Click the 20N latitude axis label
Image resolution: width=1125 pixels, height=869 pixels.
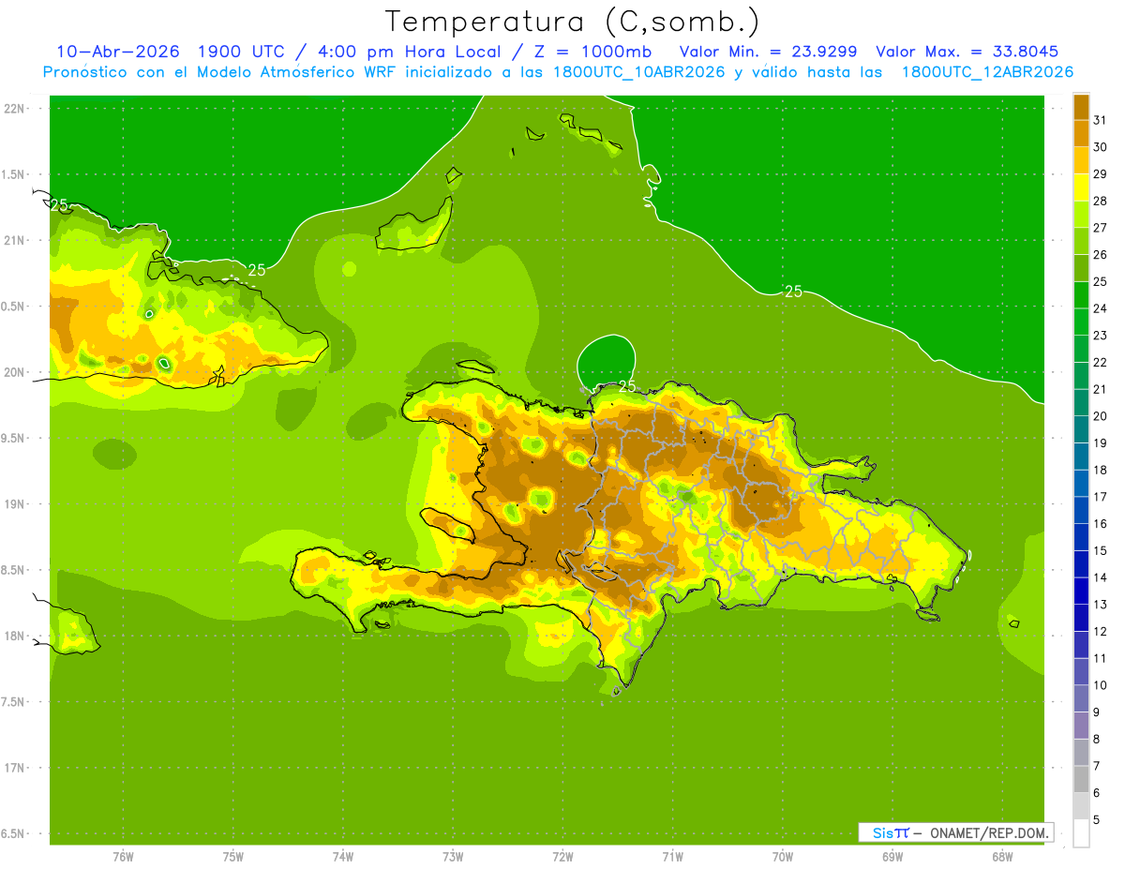click(x=14, y=372)
